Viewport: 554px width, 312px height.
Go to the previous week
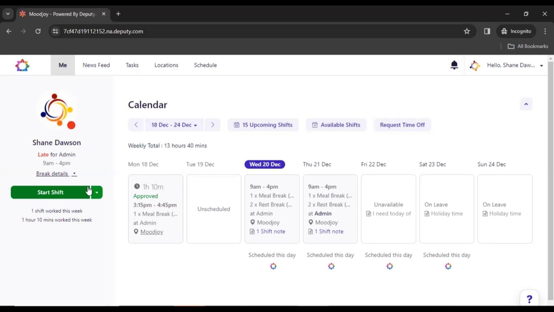tap(136, 125)
